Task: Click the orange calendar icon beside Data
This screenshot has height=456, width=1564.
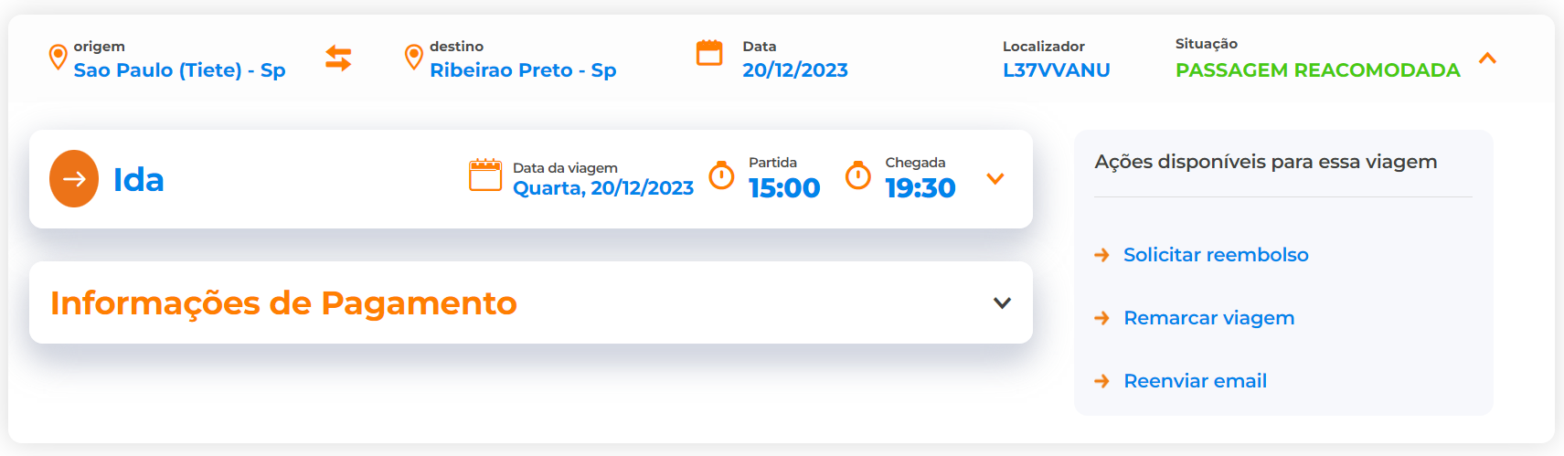Action: click(x=709, y=53)
